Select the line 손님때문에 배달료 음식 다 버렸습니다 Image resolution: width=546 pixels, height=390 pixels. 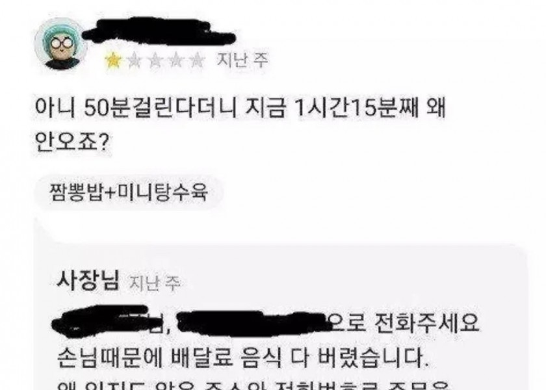point(242,357)
